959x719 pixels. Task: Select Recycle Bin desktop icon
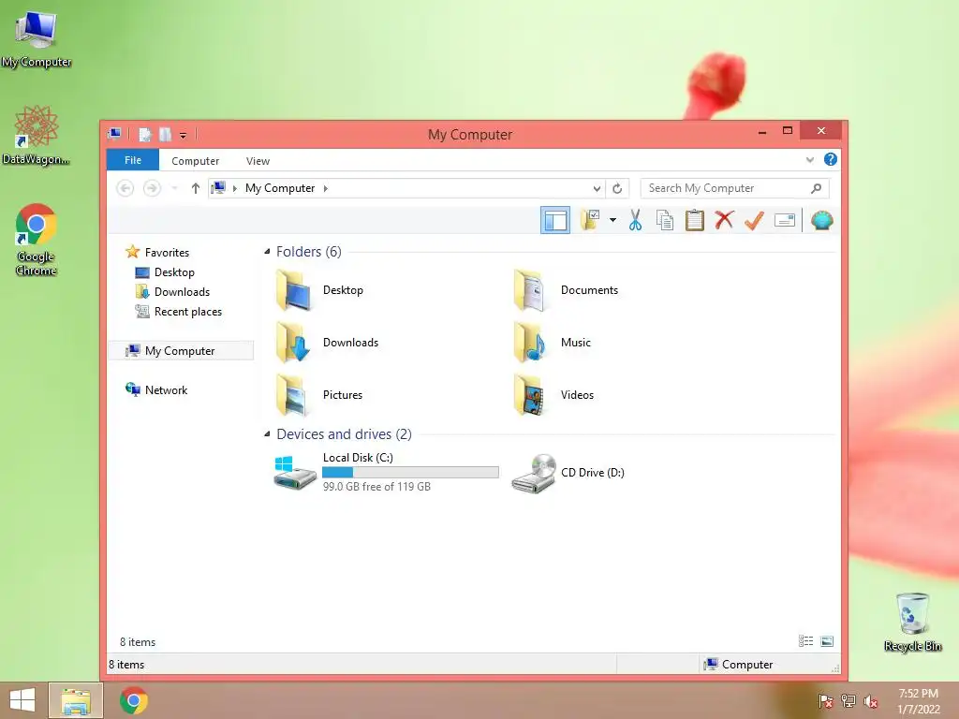pyautogui.click(x=912, y=623)
